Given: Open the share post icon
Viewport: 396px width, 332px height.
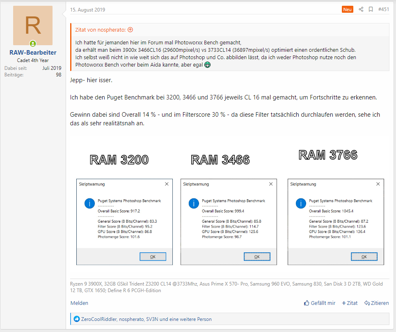Looking at the screenshot, I should (x=361, y=9).
